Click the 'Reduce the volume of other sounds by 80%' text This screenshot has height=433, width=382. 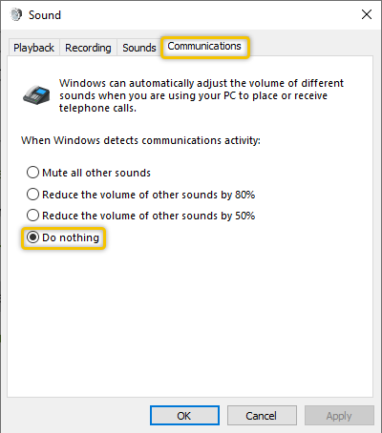(x=148, y=195)
